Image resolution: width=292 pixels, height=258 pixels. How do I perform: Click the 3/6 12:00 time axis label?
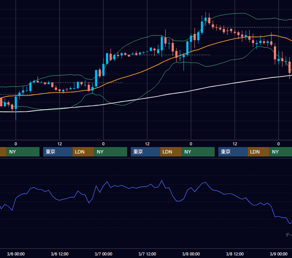click(x=60, y=254)
